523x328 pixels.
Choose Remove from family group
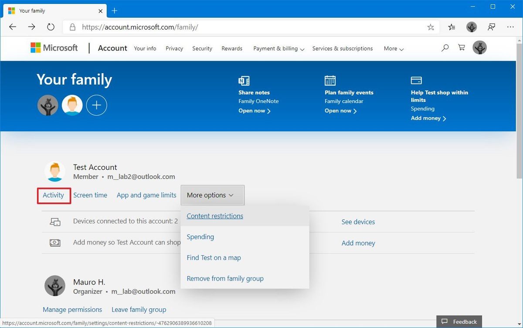pos(225,278)
